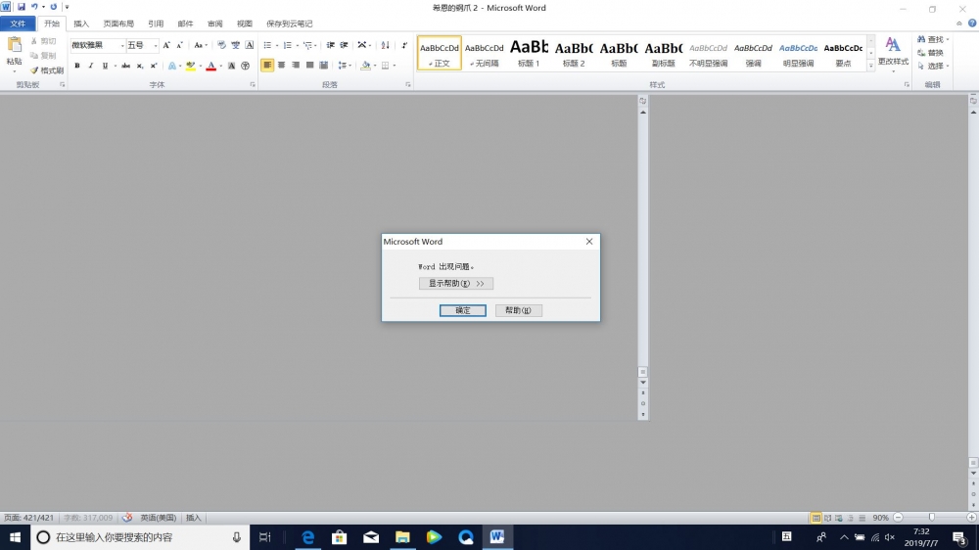Click the text effects icon

coord(172,66)
